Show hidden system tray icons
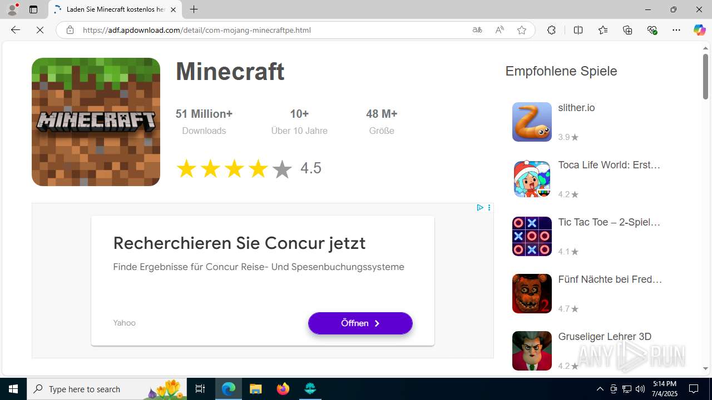 point(600,389)
